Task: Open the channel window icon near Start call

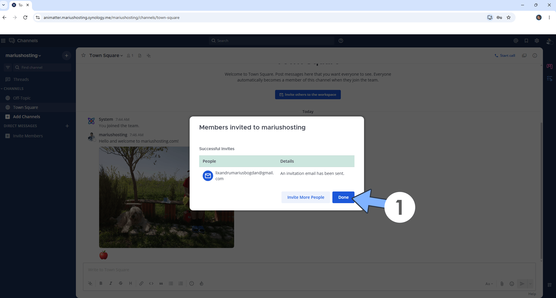Action: coord(524,56)
